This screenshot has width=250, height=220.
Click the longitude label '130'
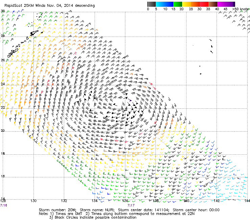[33, 201]
